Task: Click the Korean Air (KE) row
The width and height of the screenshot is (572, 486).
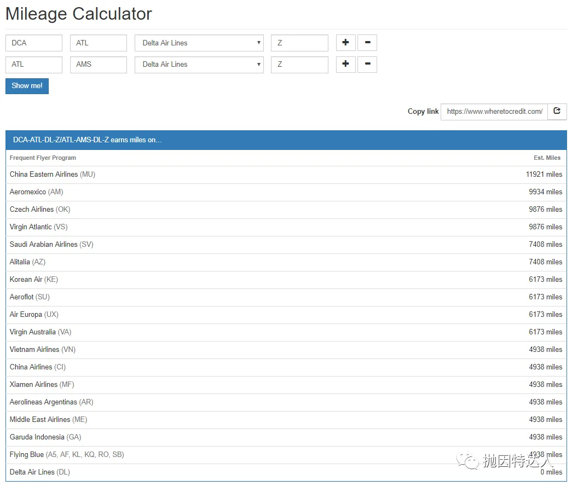Action: (286, 280)
